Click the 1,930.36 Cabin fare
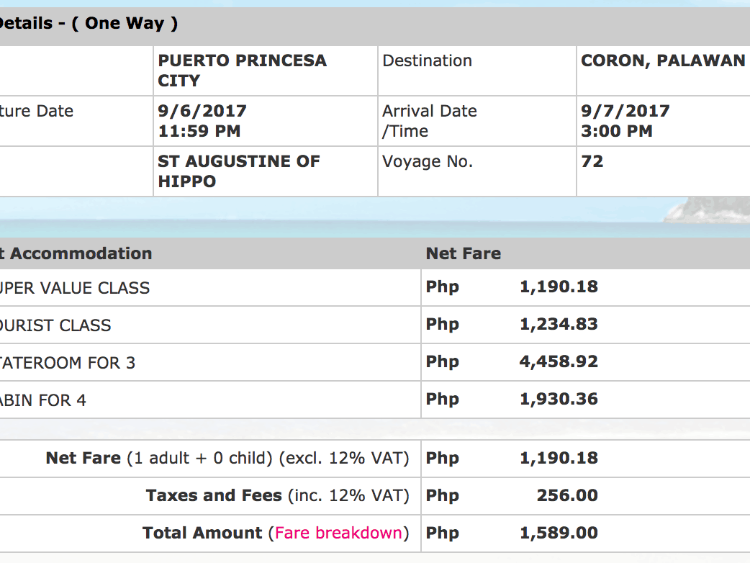 tap(559, 400)
